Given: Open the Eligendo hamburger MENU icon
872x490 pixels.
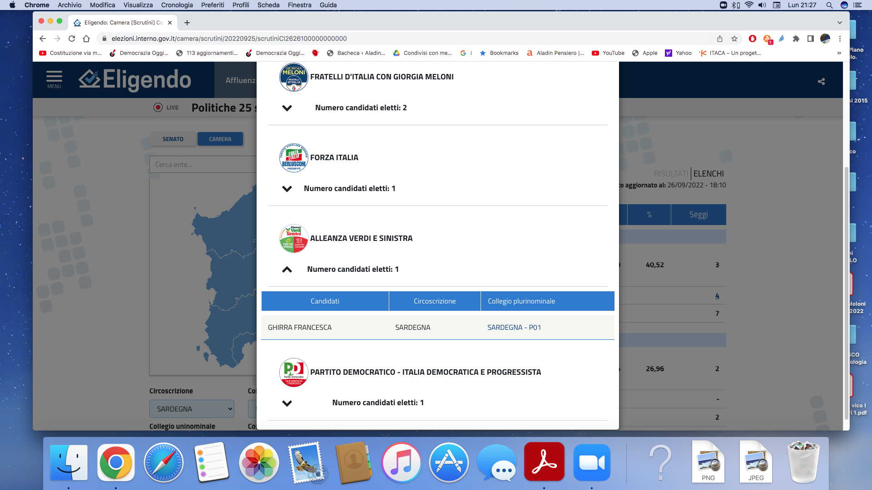Looking at the screenshot, I should click(x=54, y=79).
